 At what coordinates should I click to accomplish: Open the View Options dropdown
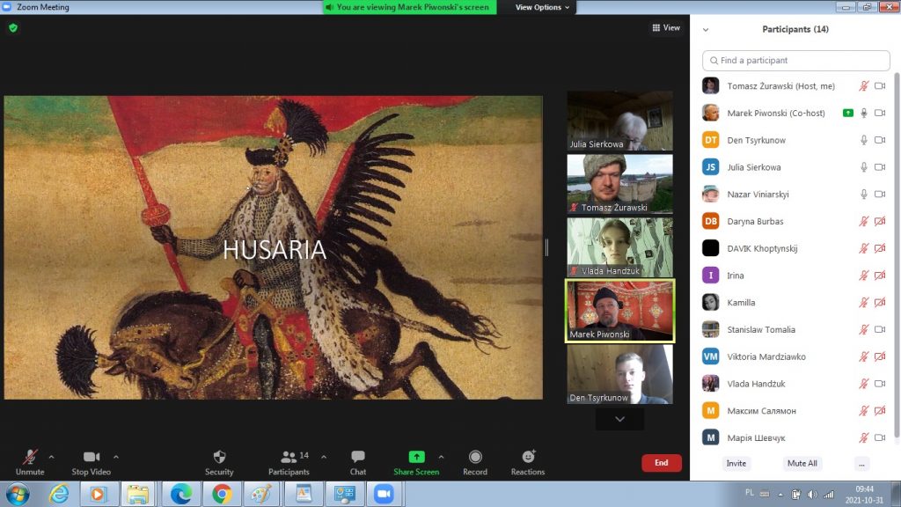[x=542, y=7]
